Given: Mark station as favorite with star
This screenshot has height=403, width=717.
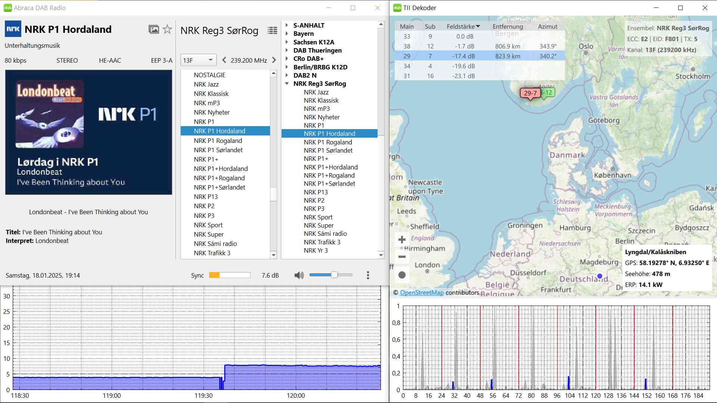Looking at the screenshot, I should click(x=167, y=29).
